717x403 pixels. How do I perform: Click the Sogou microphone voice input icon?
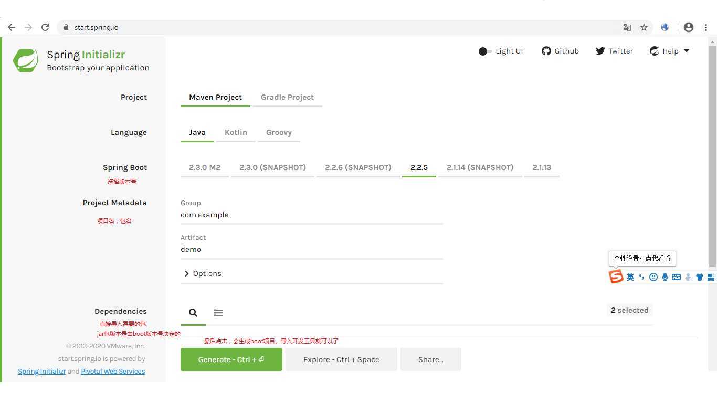pos(665,277)
